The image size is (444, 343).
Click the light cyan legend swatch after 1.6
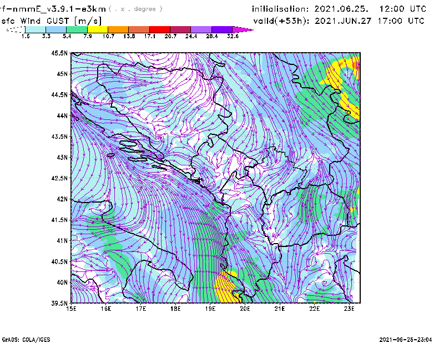click(x=36, y=29)
